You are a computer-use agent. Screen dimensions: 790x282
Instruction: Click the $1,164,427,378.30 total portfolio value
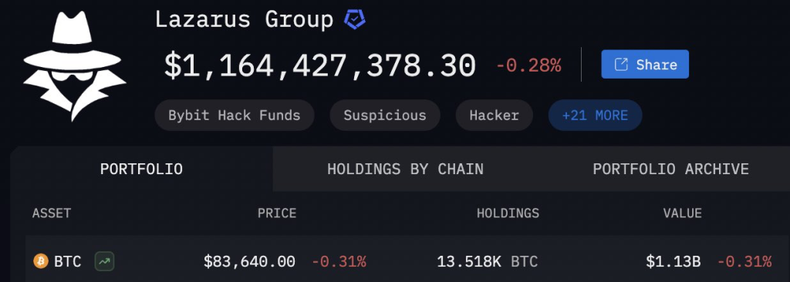point(320,65)
